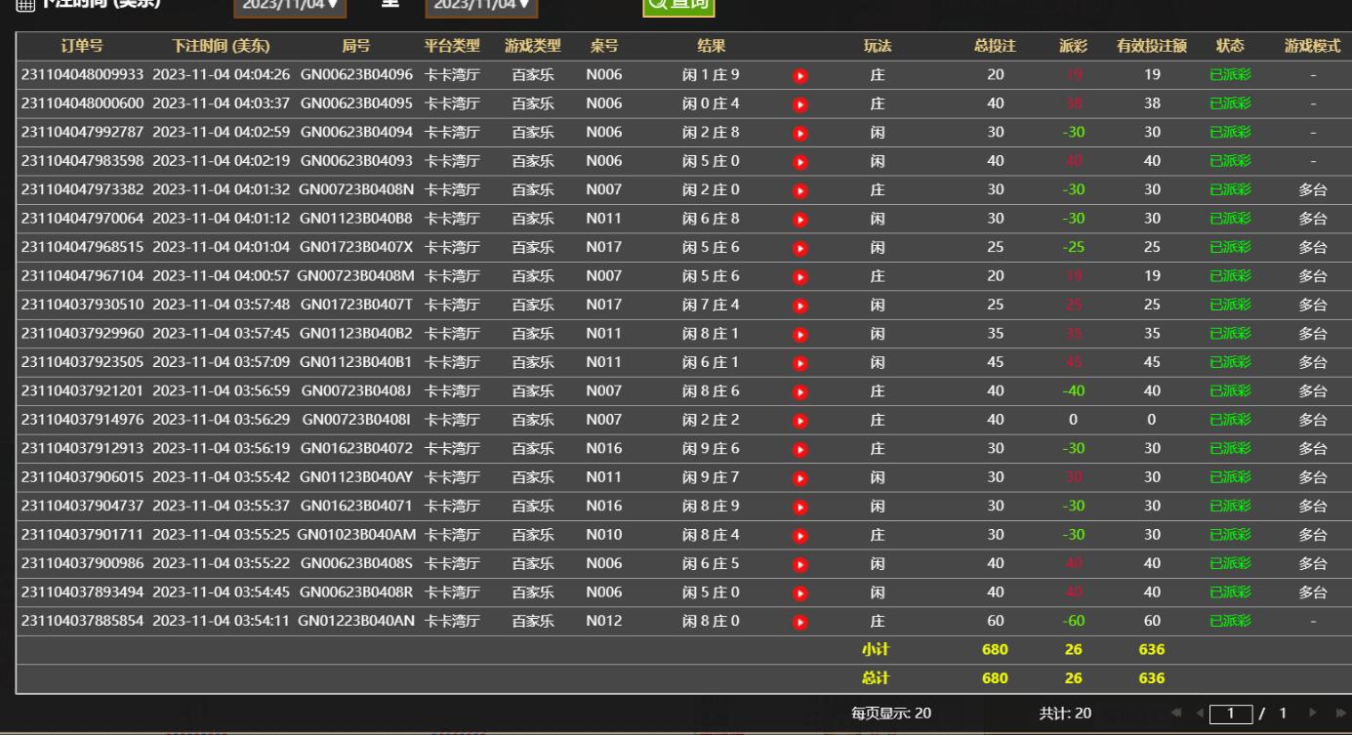Open the replay for round GN01023B040AM
The image size is (1352, 735).
click(x=800, y=536)
